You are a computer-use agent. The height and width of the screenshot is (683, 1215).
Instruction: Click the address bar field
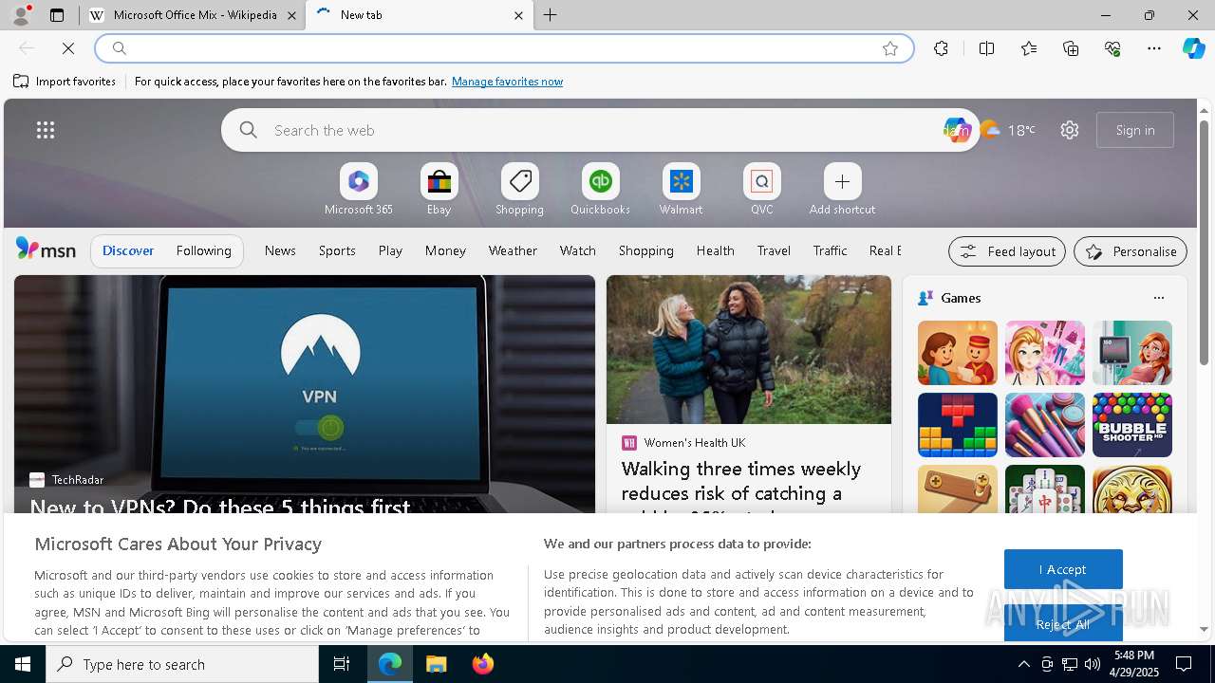(x=503, y=48)
